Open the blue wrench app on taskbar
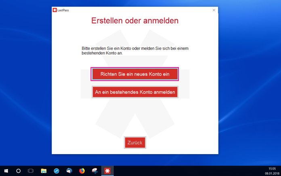 click(x=57, y=171)
